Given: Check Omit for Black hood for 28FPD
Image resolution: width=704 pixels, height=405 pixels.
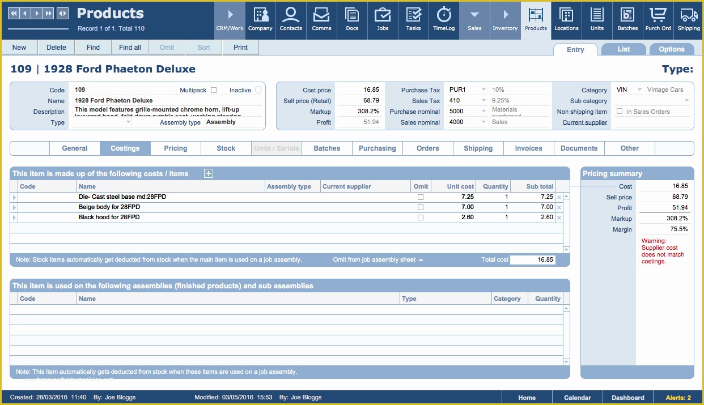Looking at the screenshot, I should 420,218.
